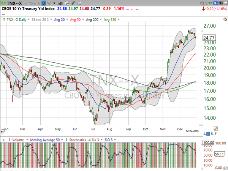Click the move handle left of Stochastics
228x171 pixels.
(66, 140)
